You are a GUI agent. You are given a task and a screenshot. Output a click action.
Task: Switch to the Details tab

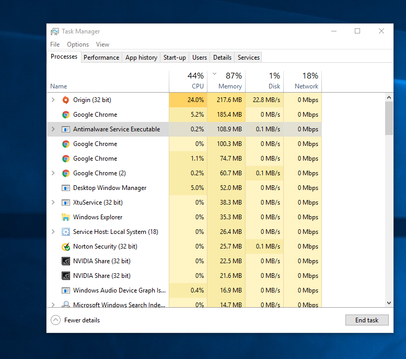tap(222, 58)
